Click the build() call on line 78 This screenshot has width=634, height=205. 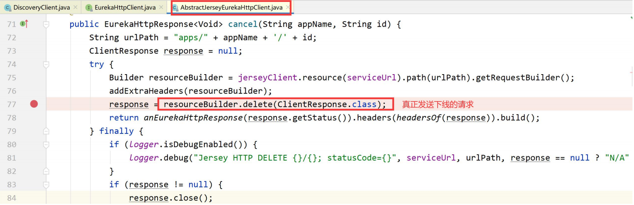pyautogui.click(x=518, y=118)
